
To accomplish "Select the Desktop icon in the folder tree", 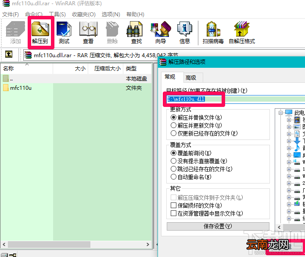I will (297, 155).
